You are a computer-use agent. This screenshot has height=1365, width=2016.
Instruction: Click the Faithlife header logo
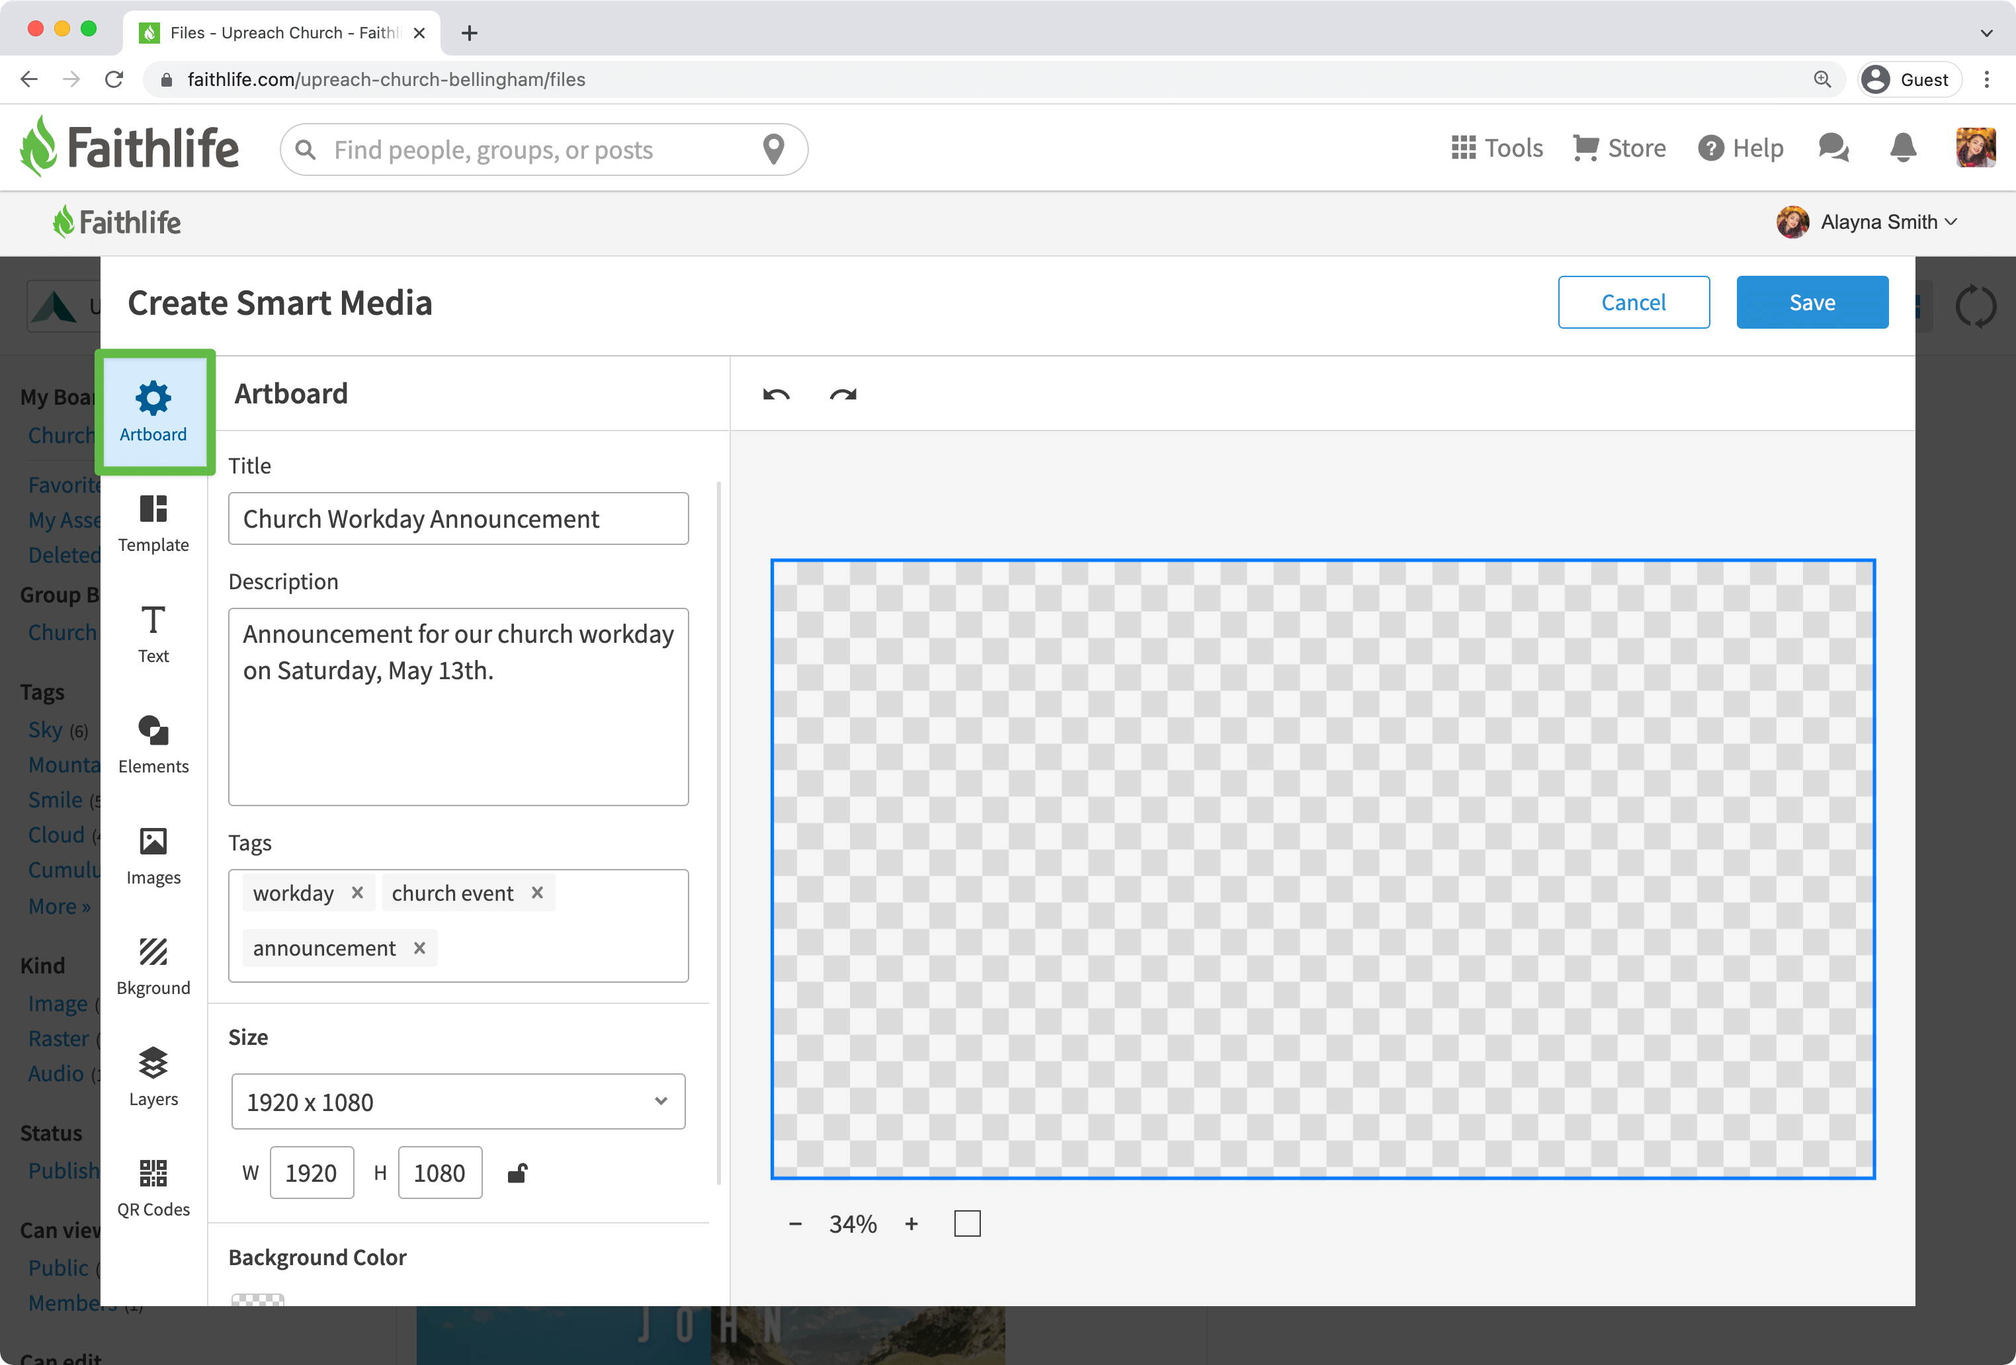click(129, 147)
